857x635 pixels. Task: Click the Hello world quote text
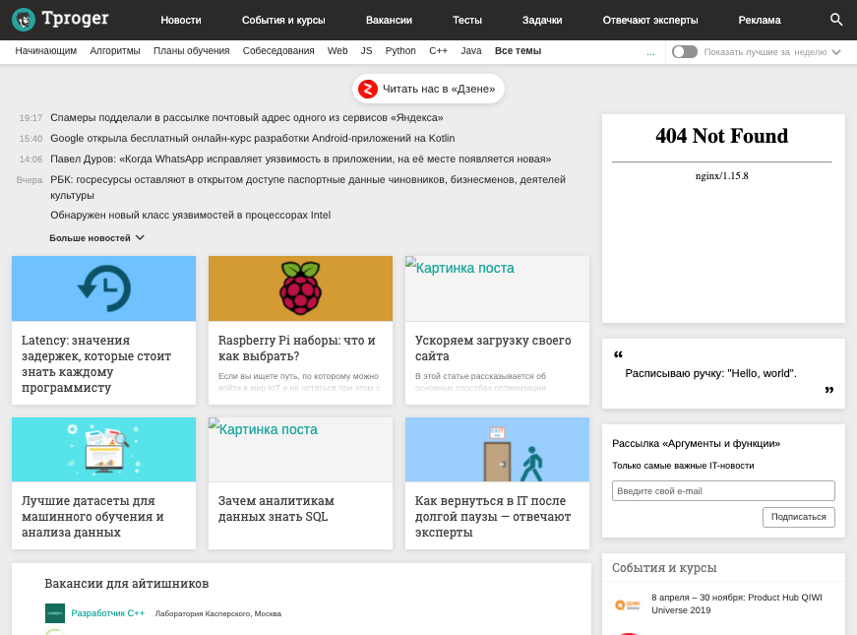[x=711, y=373]
